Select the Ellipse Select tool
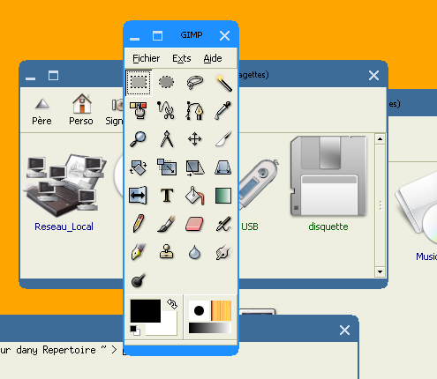Image resolution: width=437 pixels, height=379 pixels. point(166,82)
